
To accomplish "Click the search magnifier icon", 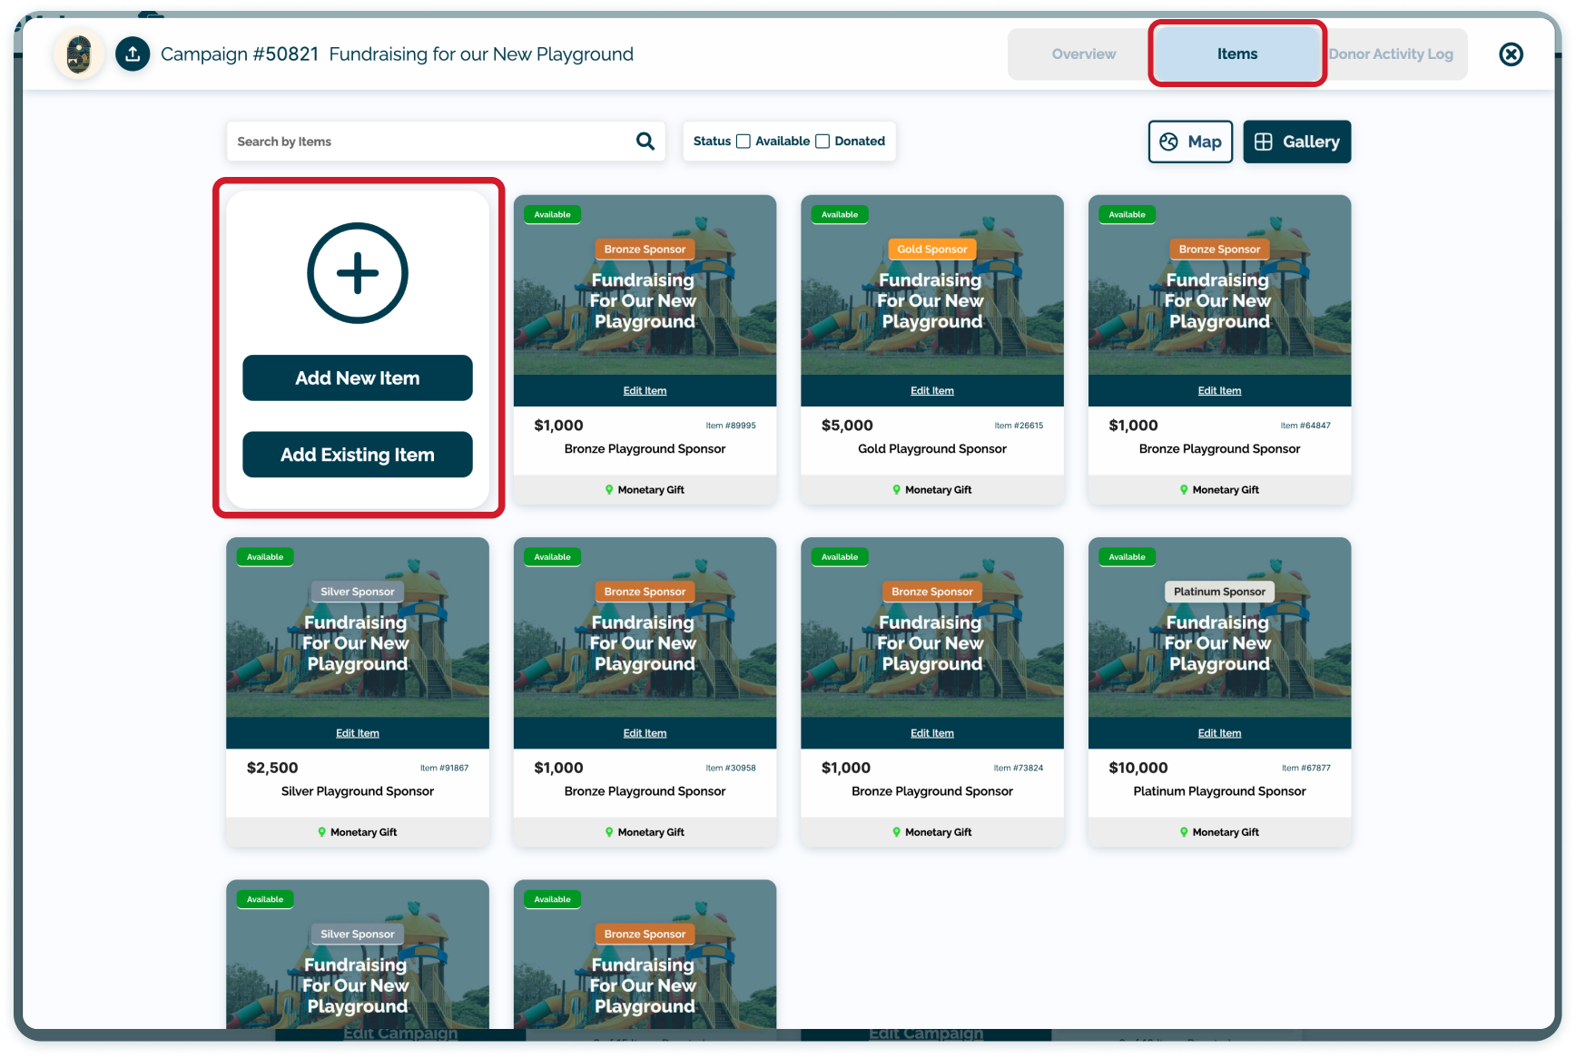I will [x=645, y=142].
